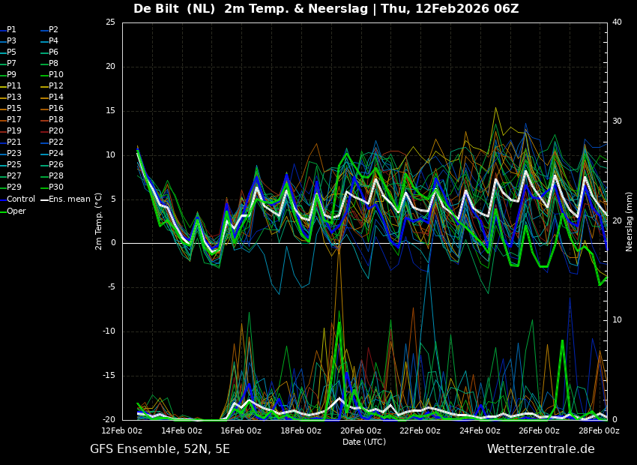Select the Oper legend entry
637x465 pixels.
[16, 211]
